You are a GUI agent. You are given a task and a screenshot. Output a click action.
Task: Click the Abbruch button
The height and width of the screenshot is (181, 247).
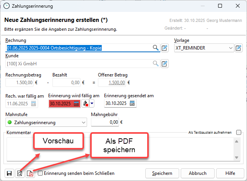[197, 173]
